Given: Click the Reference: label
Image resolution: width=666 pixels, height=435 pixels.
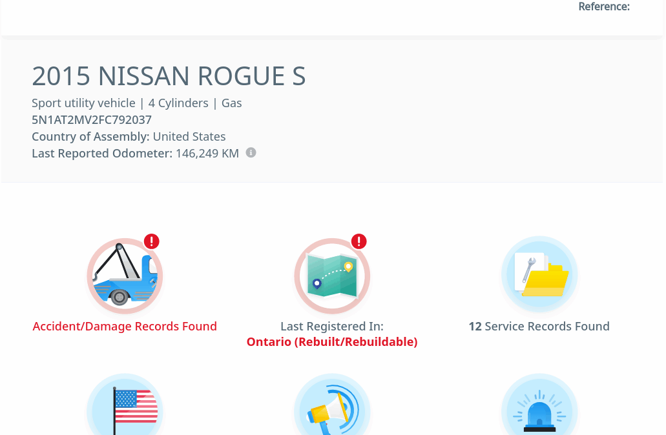Looking at the screenshot, I should tap(604, 6).
